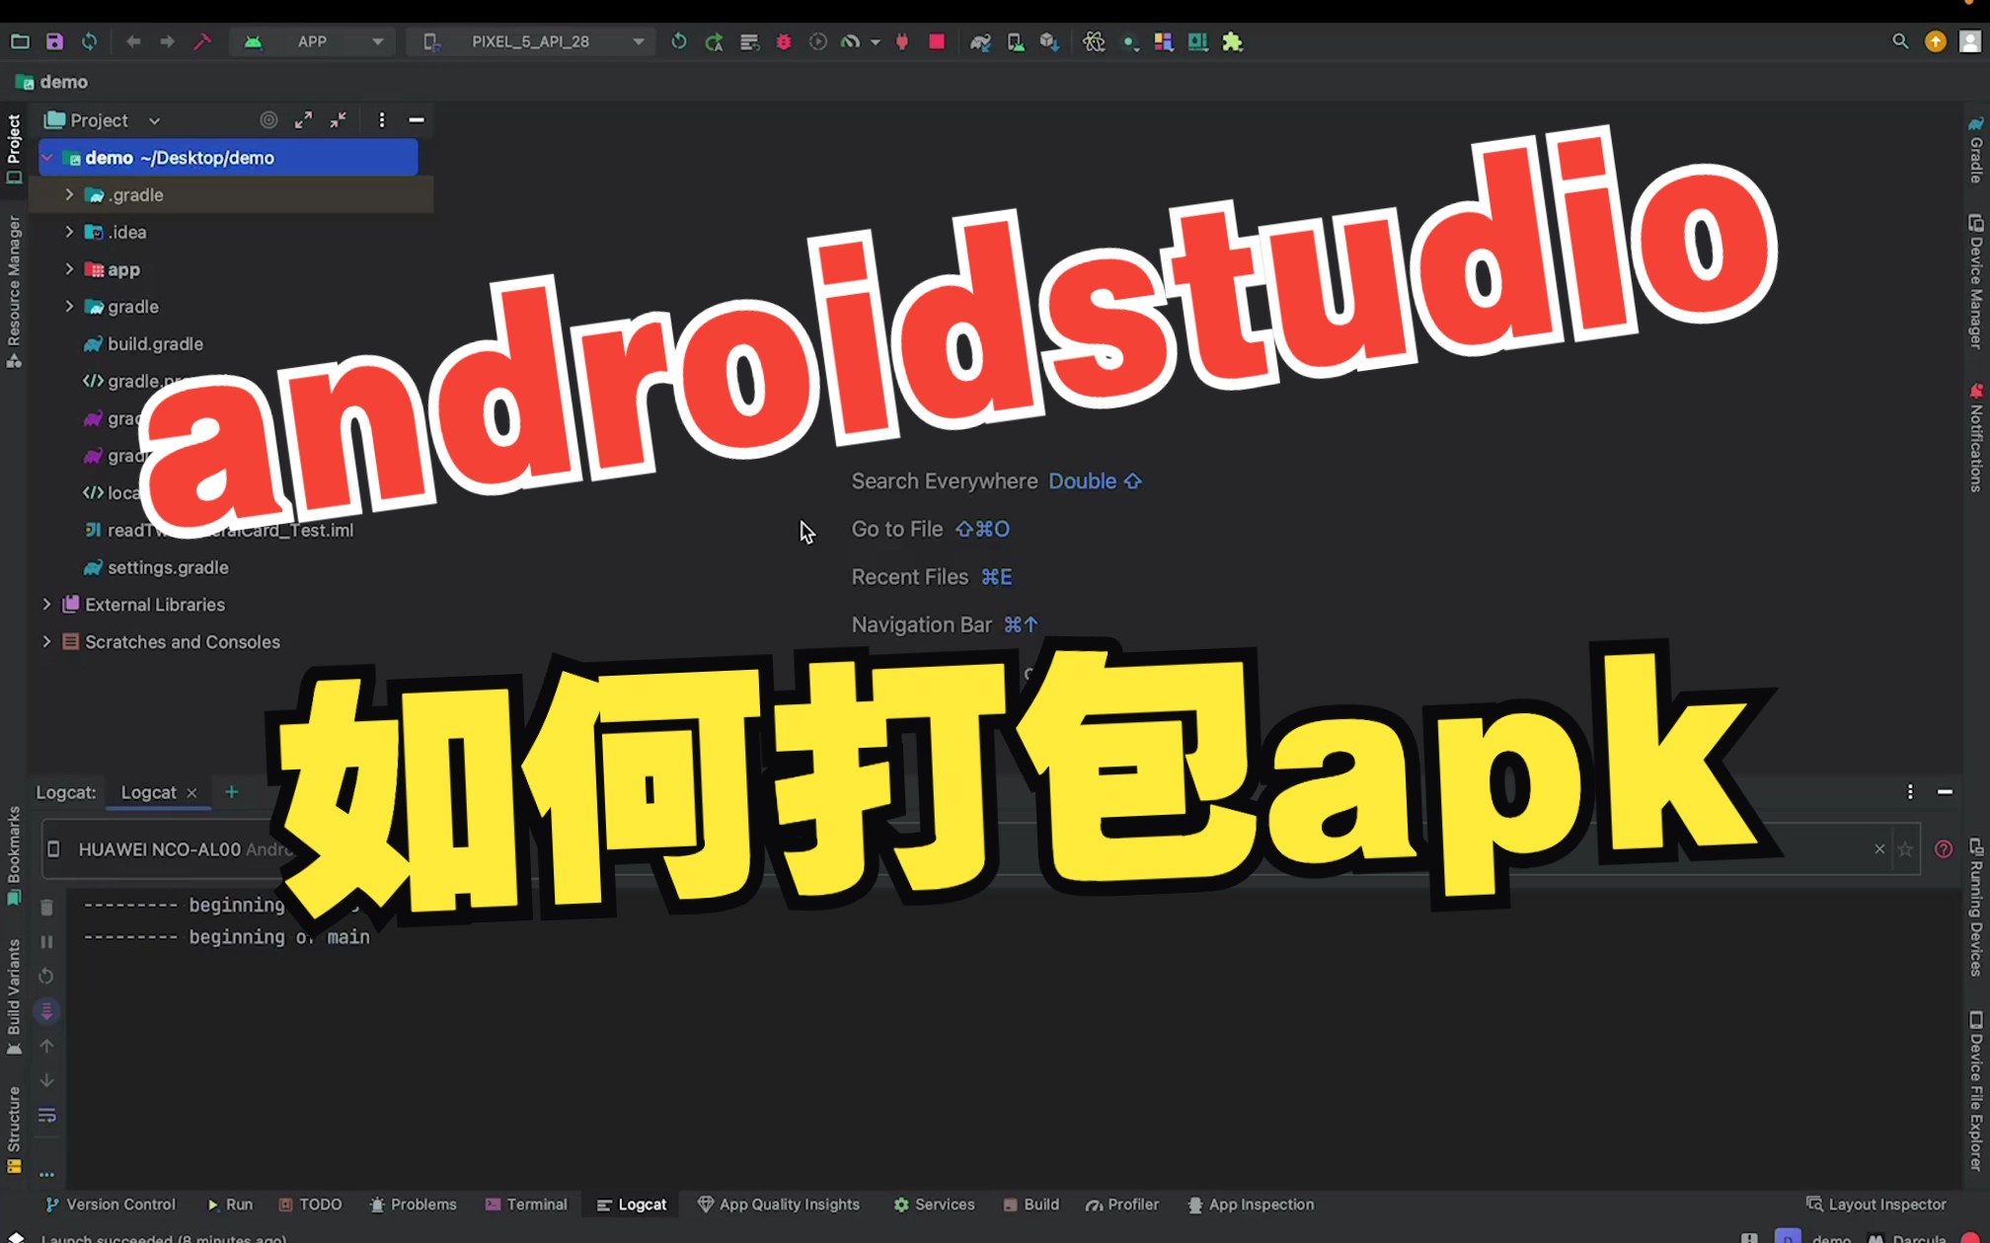Click the red Debug bug icon
The width and height of the screenshot is (1990, 1243).
coord(784,41)
